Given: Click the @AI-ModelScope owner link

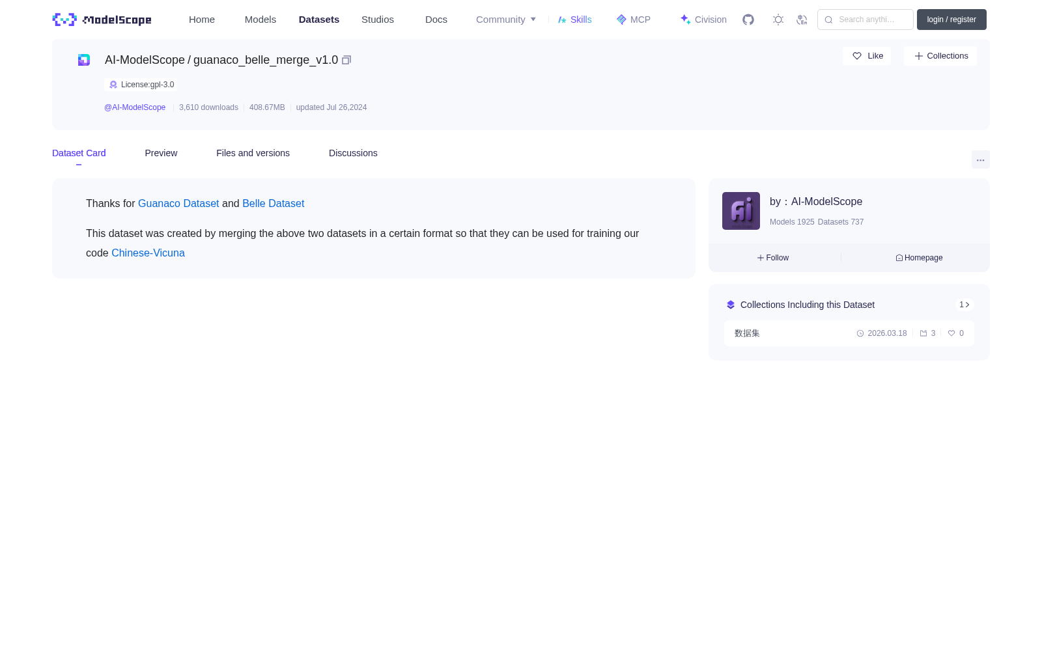Looking at the screenshot, I should pyautogui.click(x=135, y=107).
